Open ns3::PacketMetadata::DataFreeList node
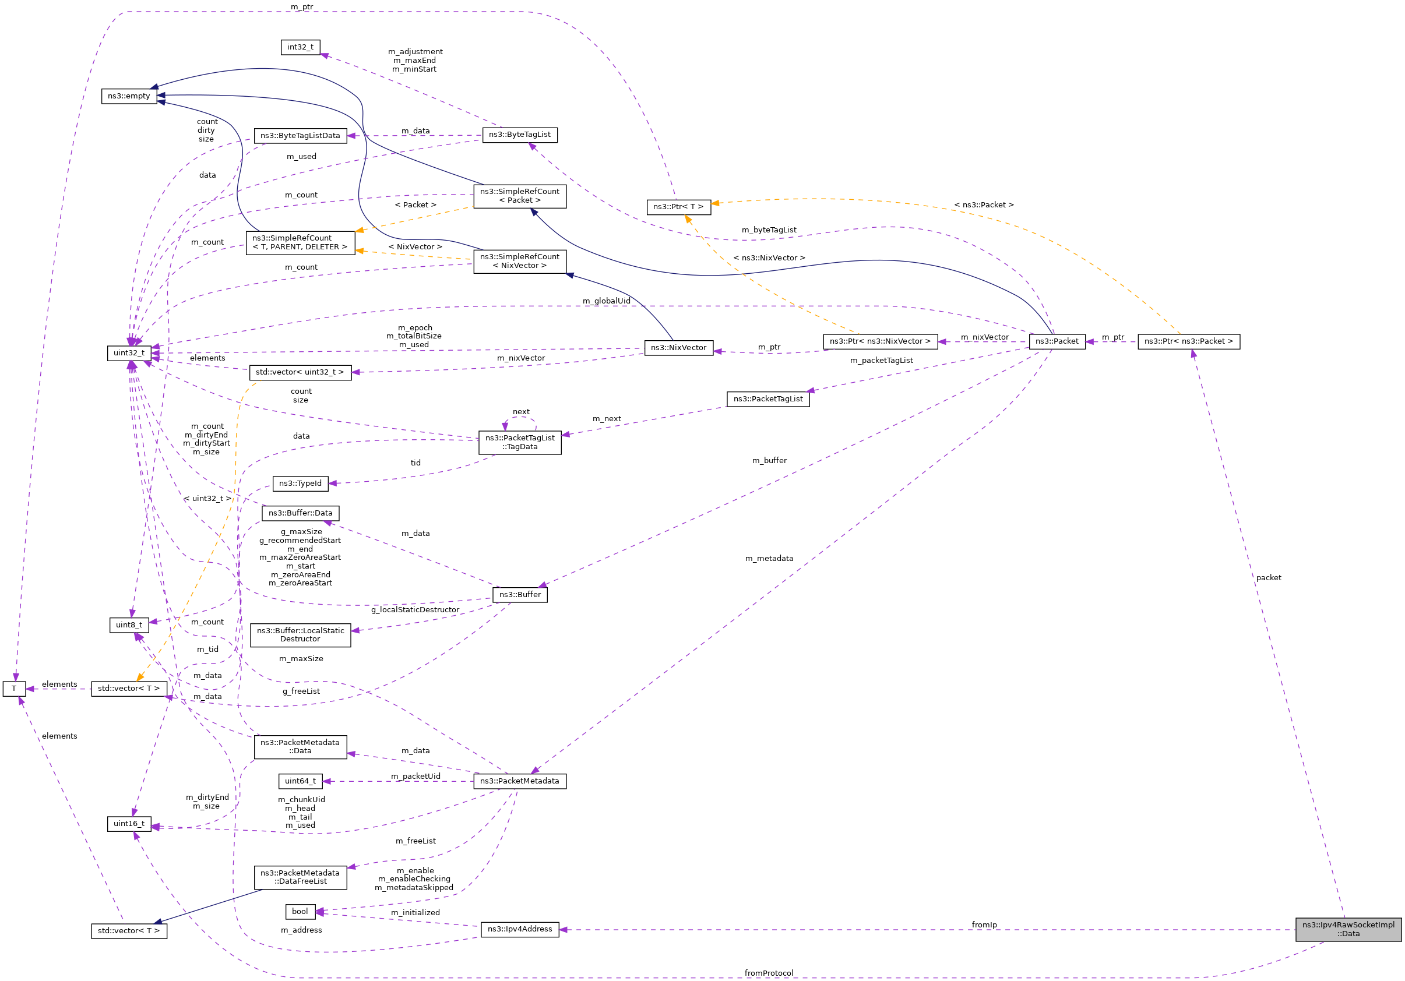Viewport: 1405px width, 981px height. click(x=301, y=878)
